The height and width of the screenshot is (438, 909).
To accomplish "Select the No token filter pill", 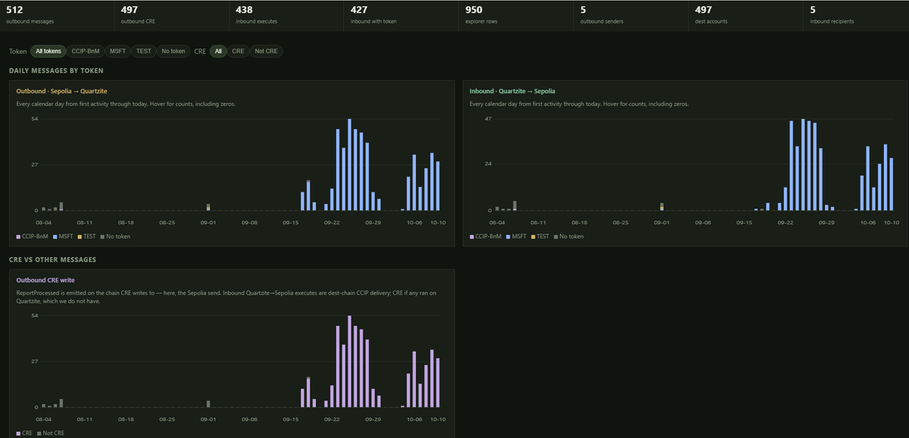I will [173, 52].
